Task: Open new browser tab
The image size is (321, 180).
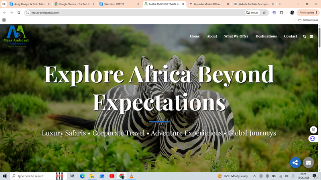Action: (280, 4)
